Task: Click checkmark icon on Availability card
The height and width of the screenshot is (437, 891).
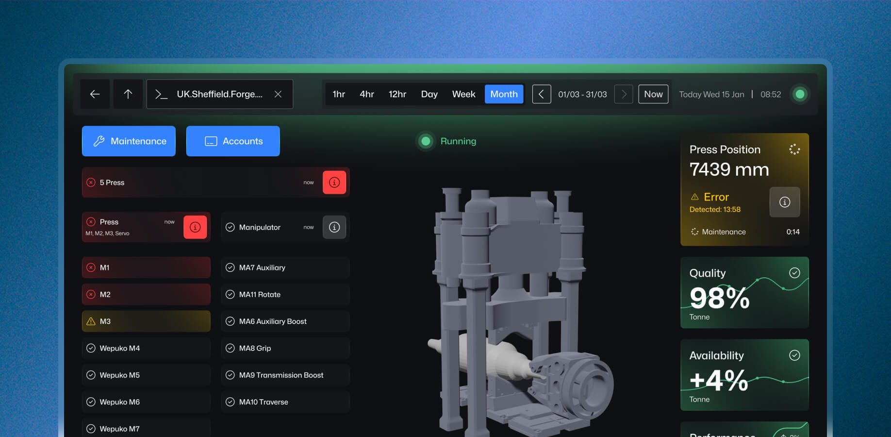Action: (x=794, y=355)
